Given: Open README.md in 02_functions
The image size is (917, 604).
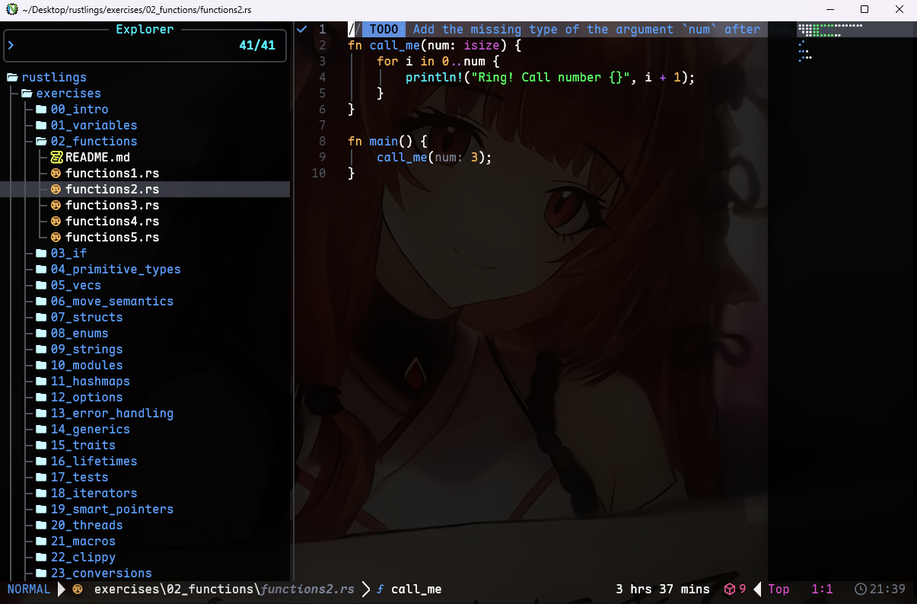Looking at the screenshot, I should (97, 158).
